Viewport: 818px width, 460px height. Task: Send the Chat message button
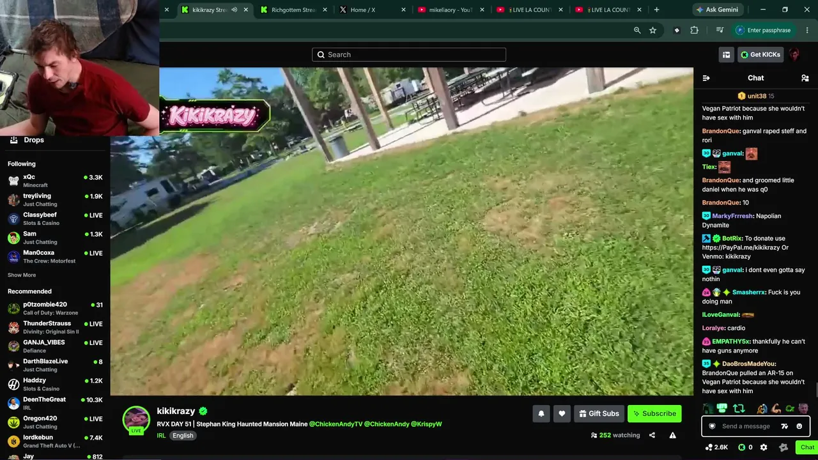pyautogui.click(x=806, y=447)
